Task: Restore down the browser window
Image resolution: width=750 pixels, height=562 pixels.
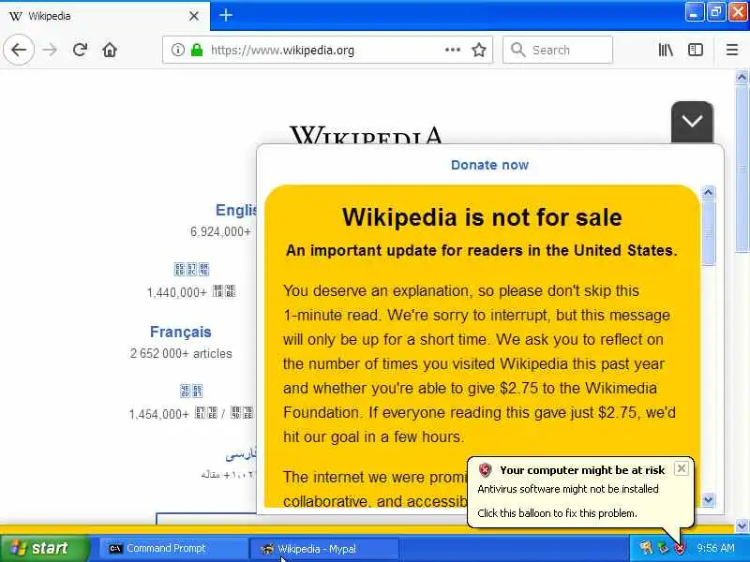Action: [715, 12]
